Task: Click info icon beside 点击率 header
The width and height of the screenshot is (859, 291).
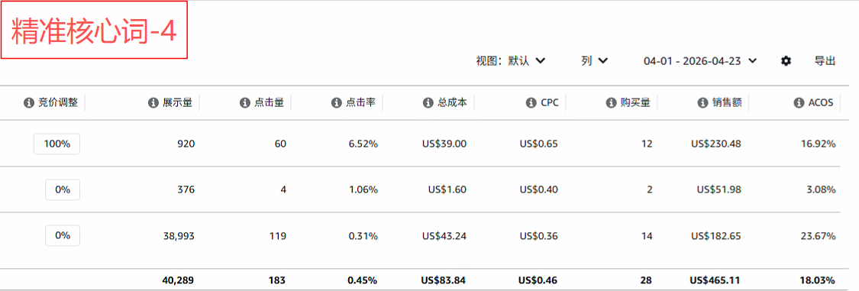Action: (x=336, y=102)
